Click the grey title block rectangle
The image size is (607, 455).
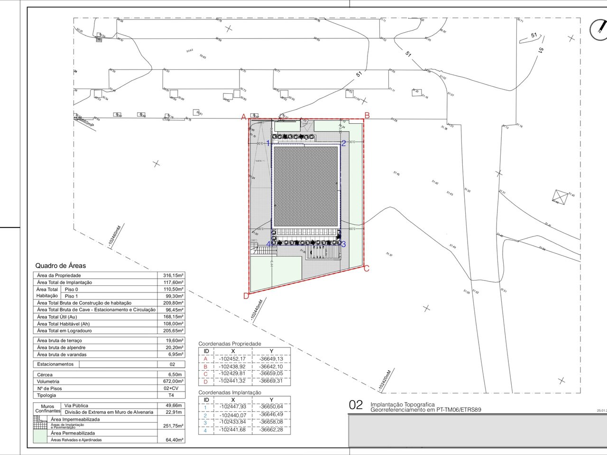(x=478, y=431)
